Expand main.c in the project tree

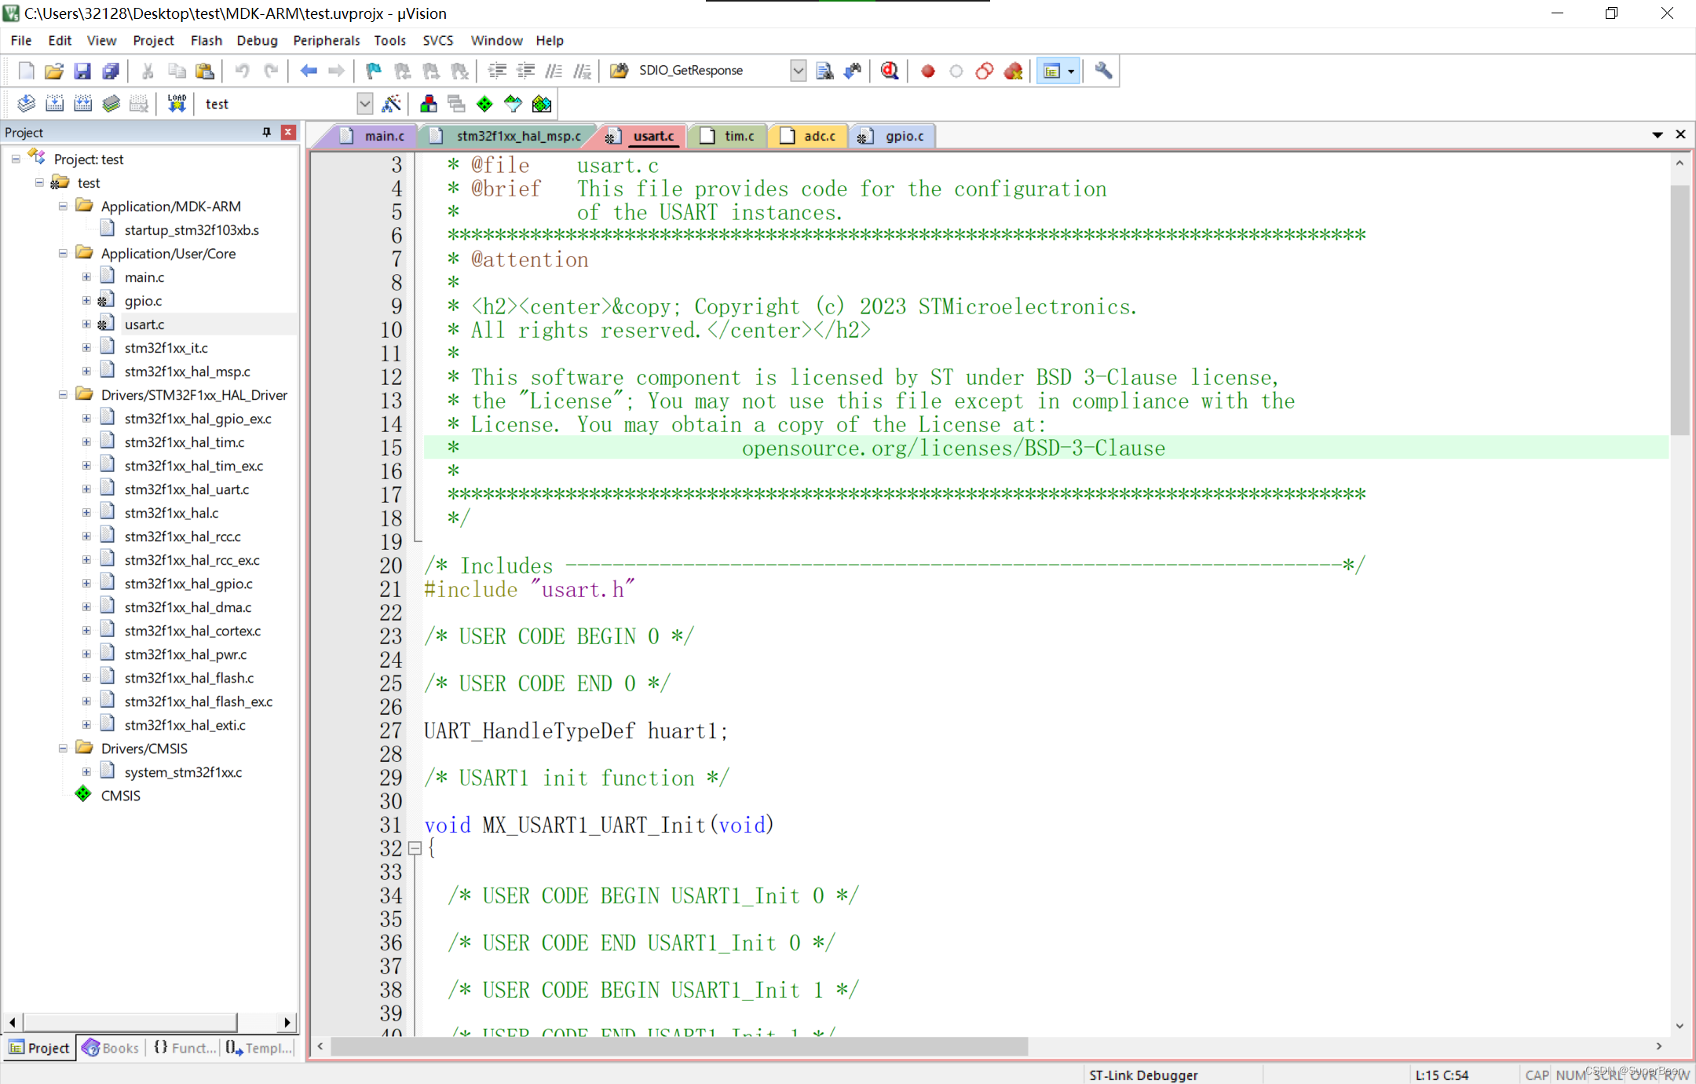point(86,276)
